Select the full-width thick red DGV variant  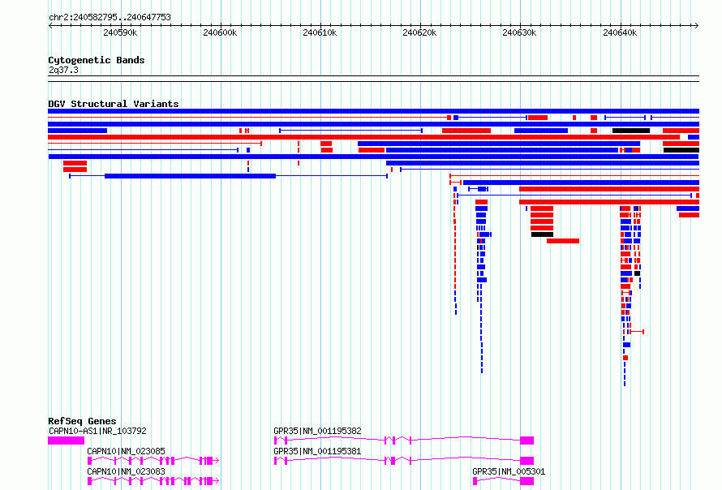[363, 137]
